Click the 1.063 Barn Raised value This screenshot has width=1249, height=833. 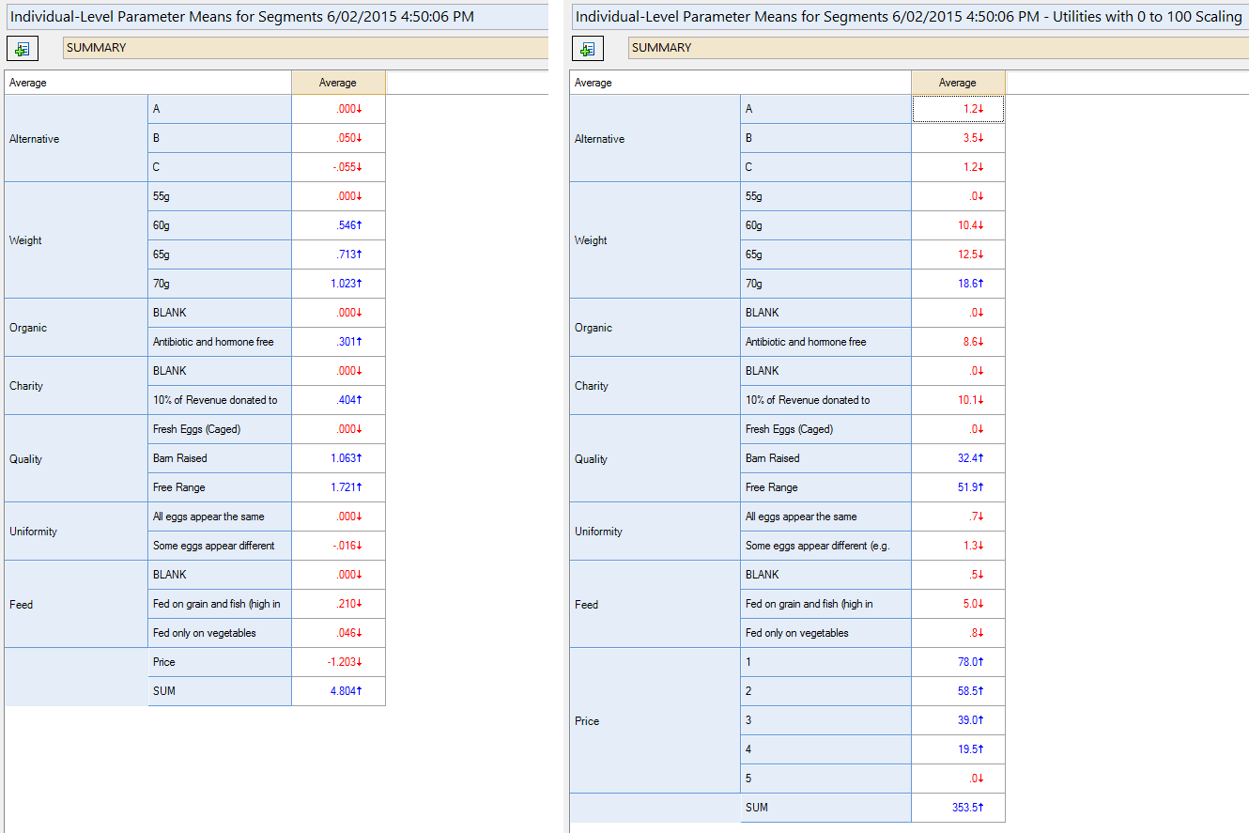point(338,458)
